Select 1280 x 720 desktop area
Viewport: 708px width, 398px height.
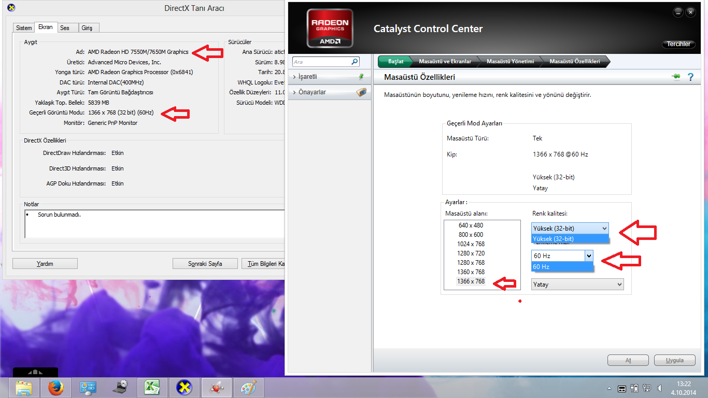tap(471, 253)
